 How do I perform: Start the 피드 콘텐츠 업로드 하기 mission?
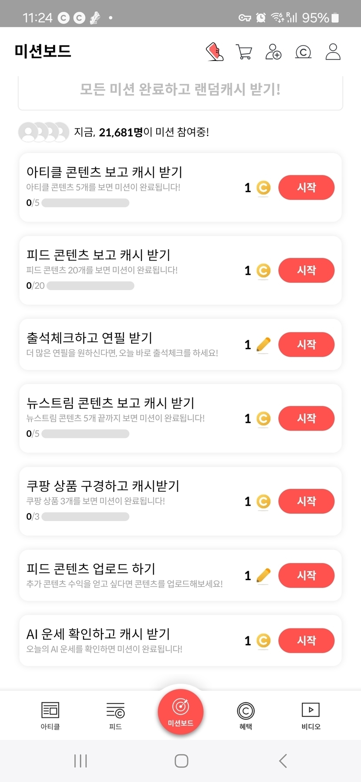(x=306, y=575)
